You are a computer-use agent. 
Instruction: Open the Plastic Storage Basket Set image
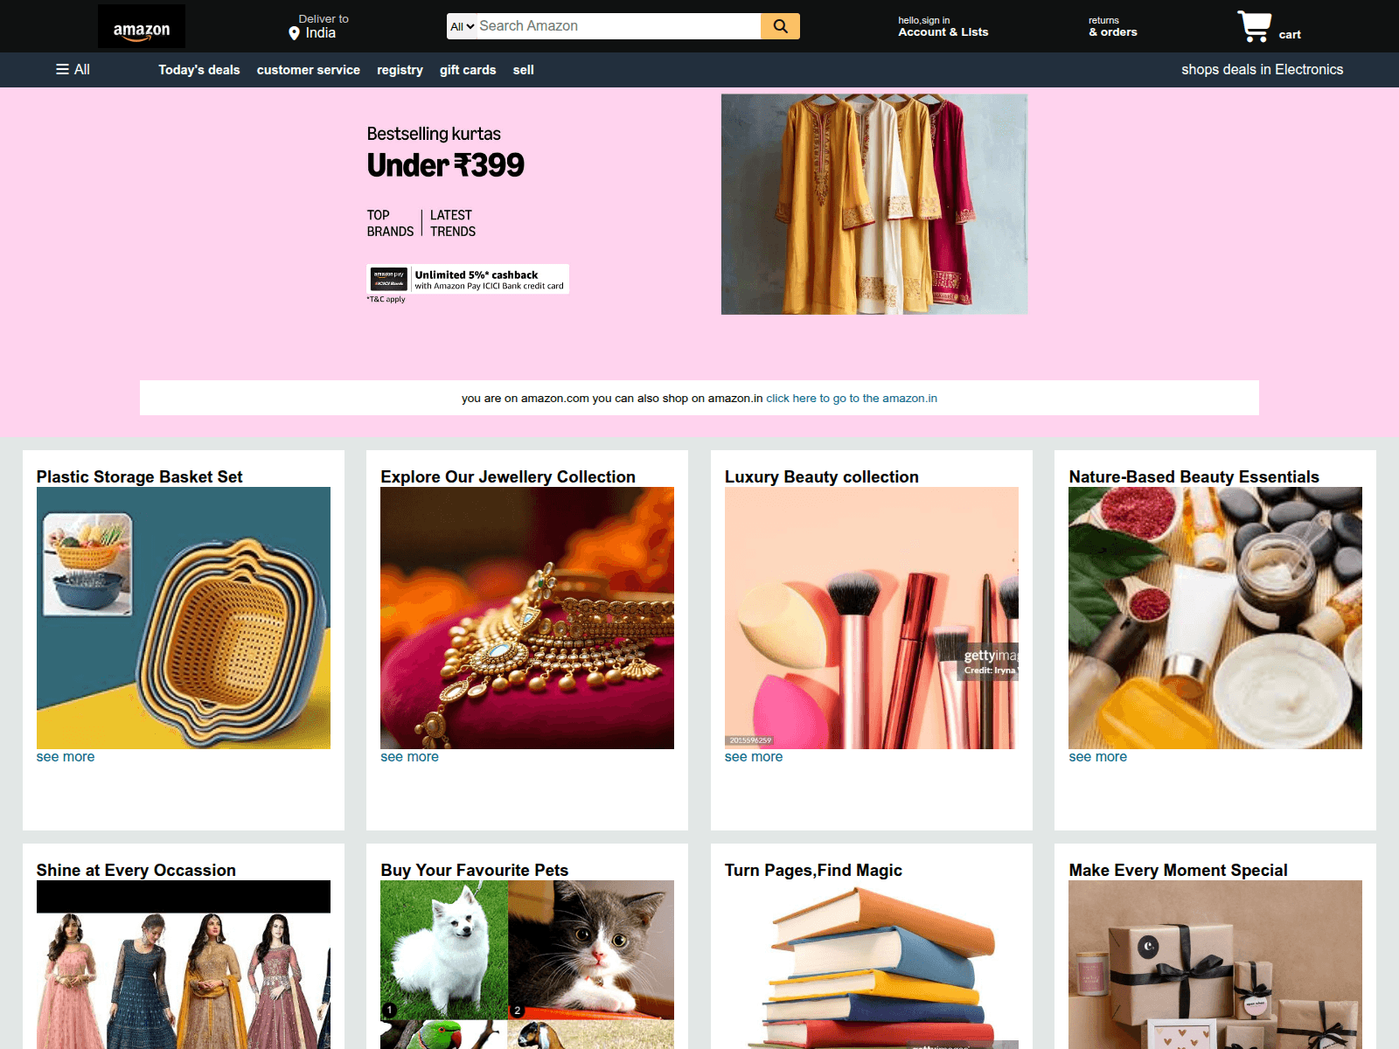tap(184, 618)
